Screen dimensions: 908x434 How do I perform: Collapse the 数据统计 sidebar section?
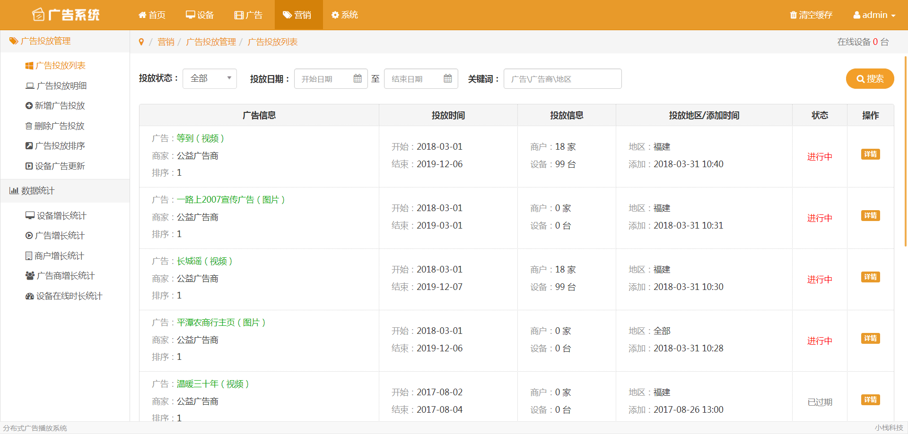38,191
